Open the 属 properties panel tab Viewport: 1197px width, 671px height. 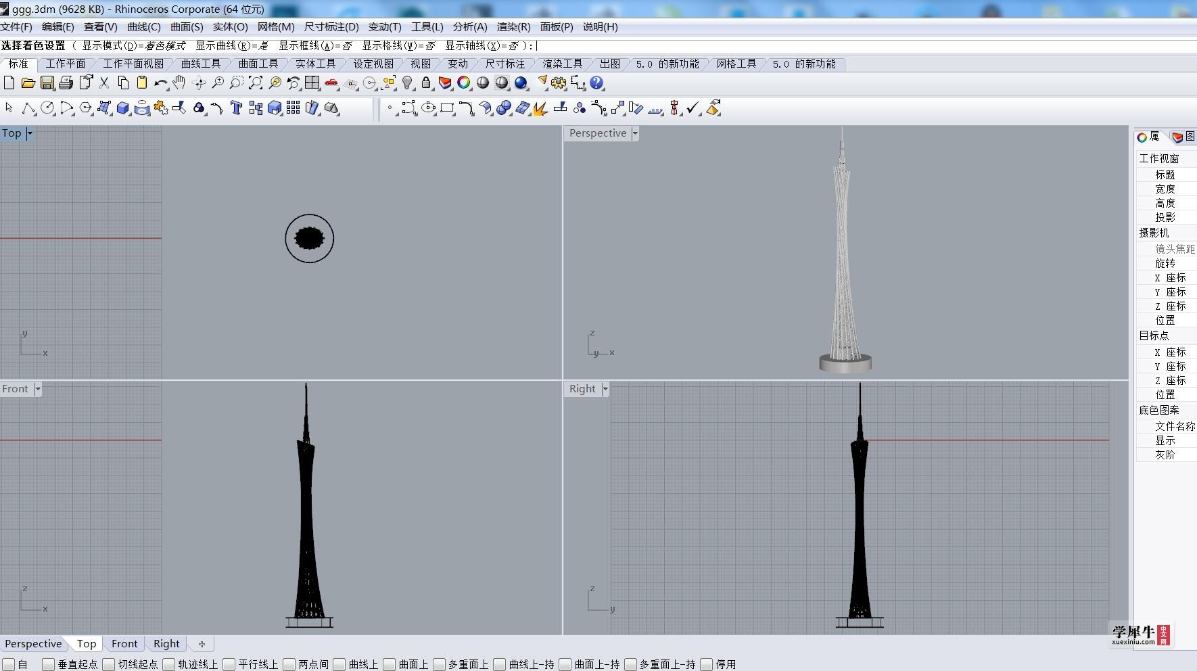tap(1149, 137)
